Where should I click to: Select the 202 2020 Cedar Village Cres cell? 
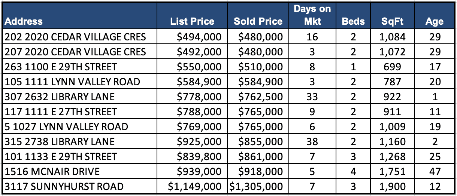75,37
